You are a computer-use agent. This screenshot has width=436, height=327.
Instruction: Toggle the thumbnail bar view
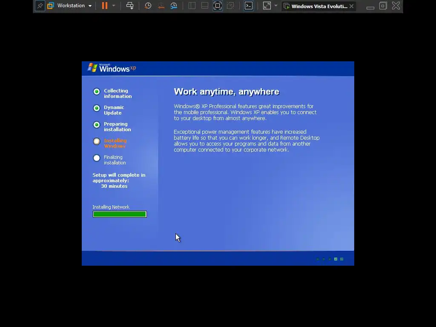(x=205, y=6)
